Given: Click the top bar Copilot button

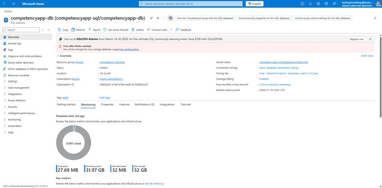Looking at the screenshot, I should [255, 4].
